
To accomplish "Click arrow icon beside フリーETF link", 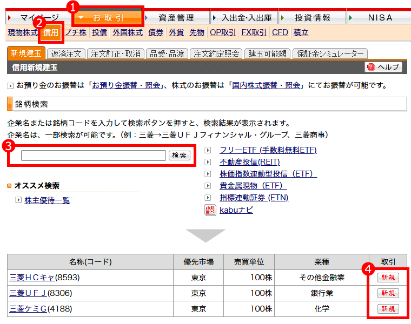I will click(208, 150).
